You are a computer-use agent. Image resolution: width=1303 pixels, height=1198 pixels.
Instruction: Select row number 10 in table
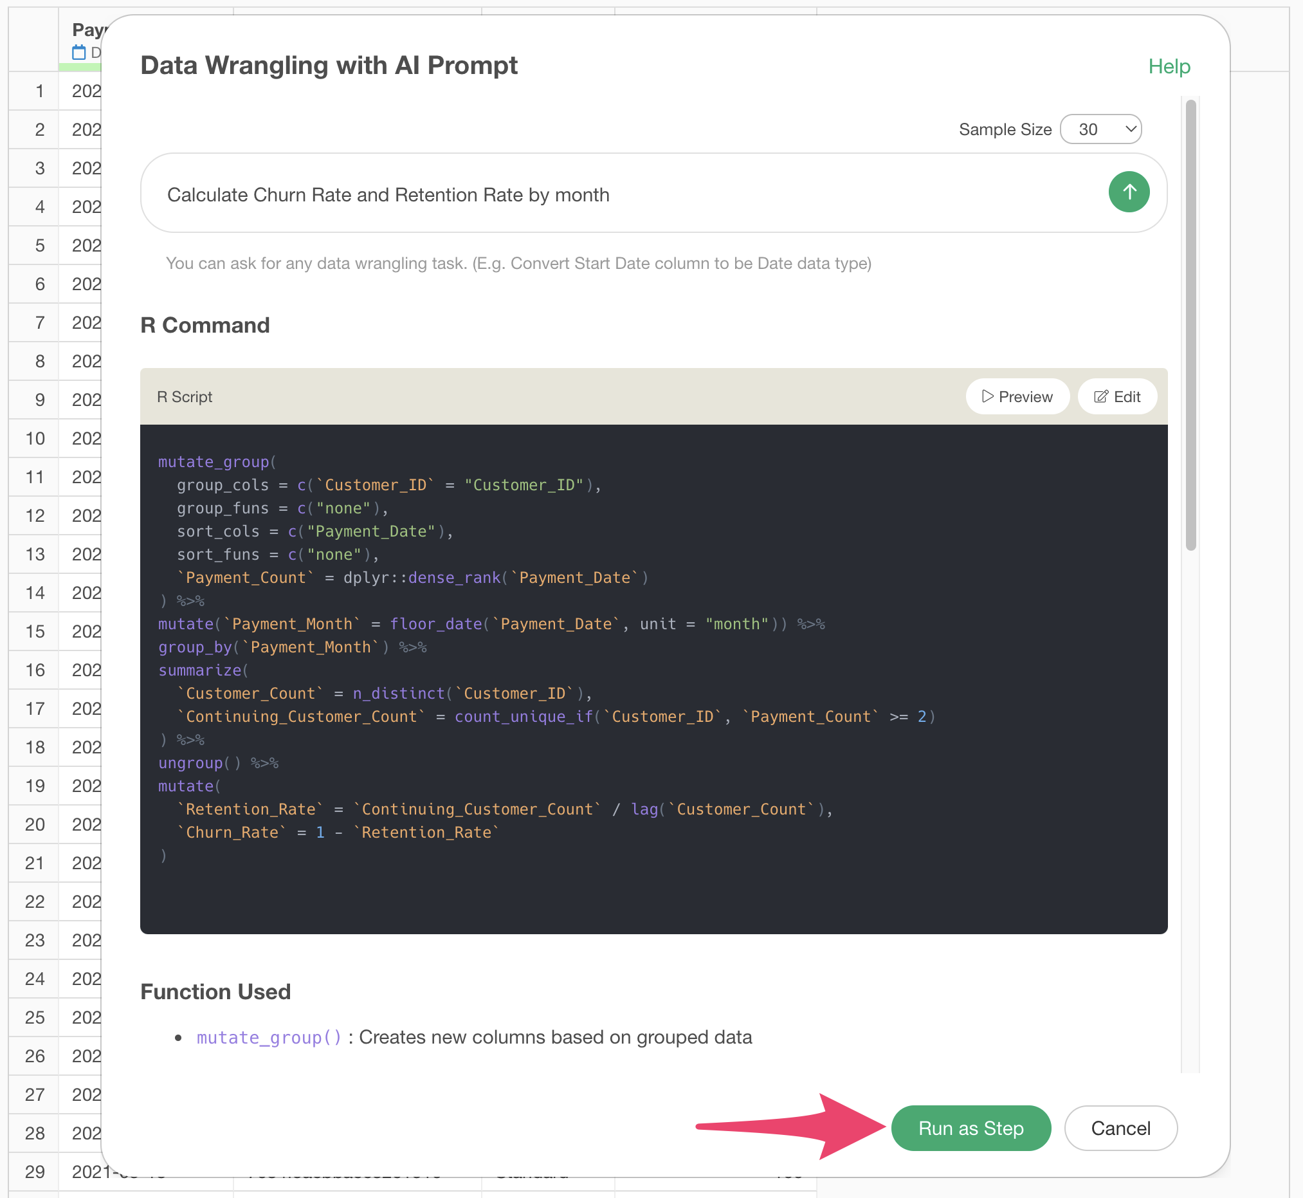click(35, 438)
